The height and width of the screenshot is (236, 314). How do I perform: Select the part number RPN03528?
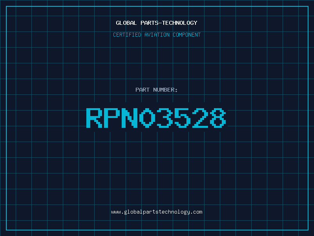pos(156,118)
